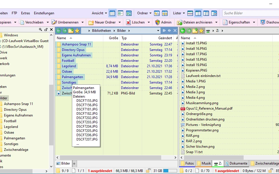279x174 pixels.
Task: Expand the Neuer Ordner dropdown arrow
Action: tap(120, 22)
